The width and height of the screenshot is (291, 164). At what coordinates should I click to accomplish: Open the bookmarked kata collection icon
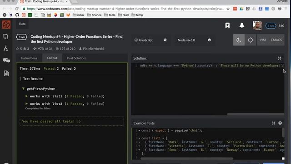point(227,26)
